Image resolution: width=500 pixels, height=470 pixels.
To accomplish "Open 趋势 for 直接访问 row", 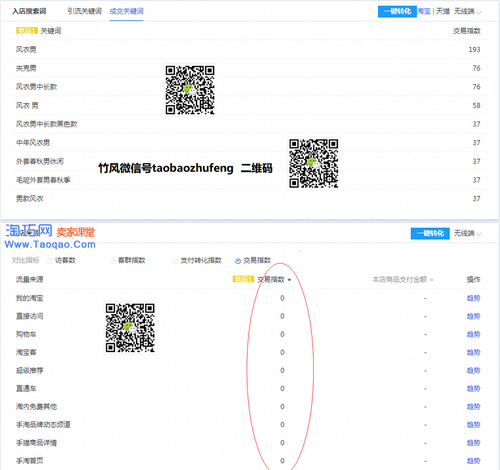I will tap(473, 316).
